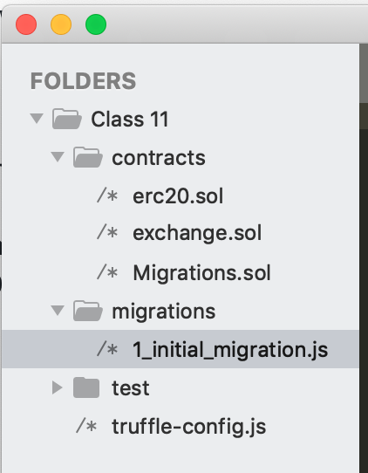Click the green full-screen window button
Screen dimensions: 368x473
96,24
